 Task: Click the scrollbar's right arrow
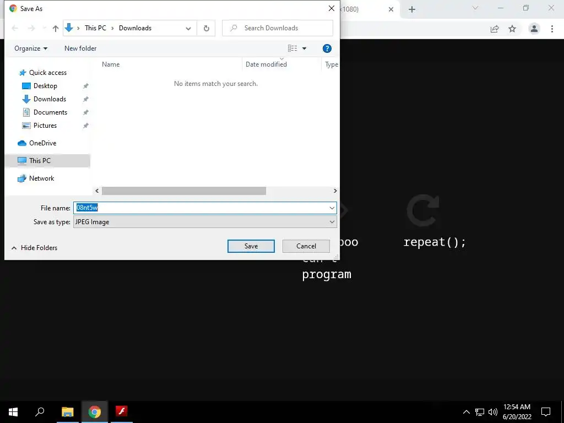(x=335, y=191)
